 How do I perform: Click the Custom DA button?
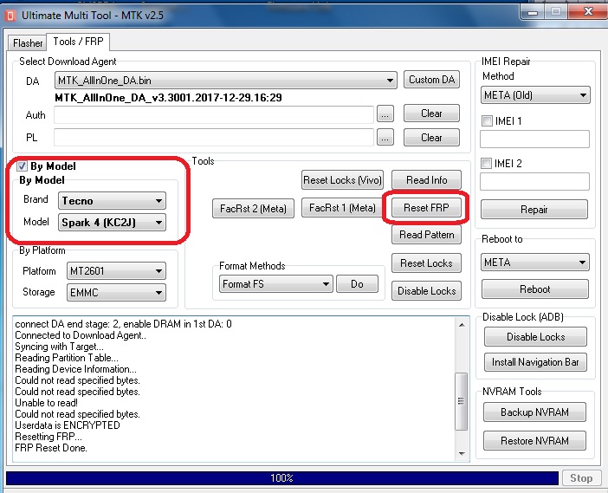[x=431, y=80]
